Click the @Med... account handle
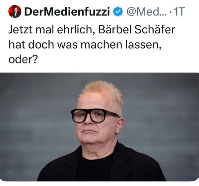This screenshot has height=186, width=199. tap(146, 12)
